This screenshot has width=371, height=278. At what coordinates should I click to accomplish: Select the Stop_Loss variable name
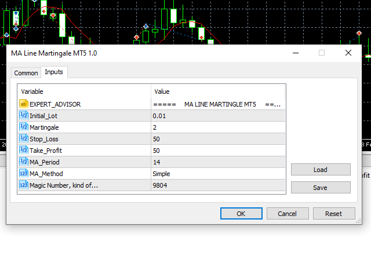tap(44, 139)
